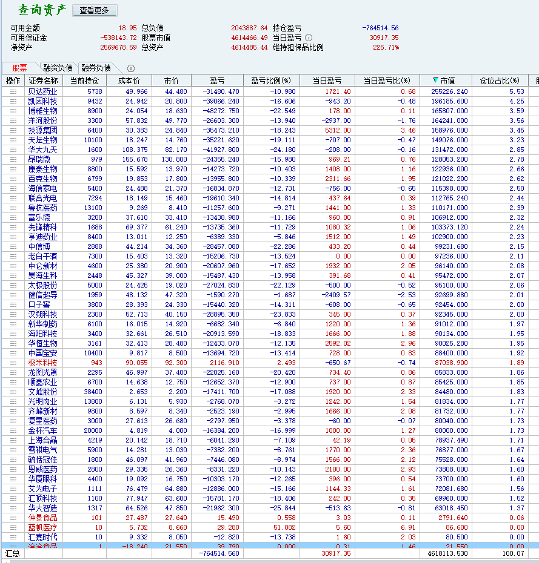Select the 蓝帆医疗 row name
This screenshot has width=539, height=563.
pyautogui.click(x=42, y=527)
